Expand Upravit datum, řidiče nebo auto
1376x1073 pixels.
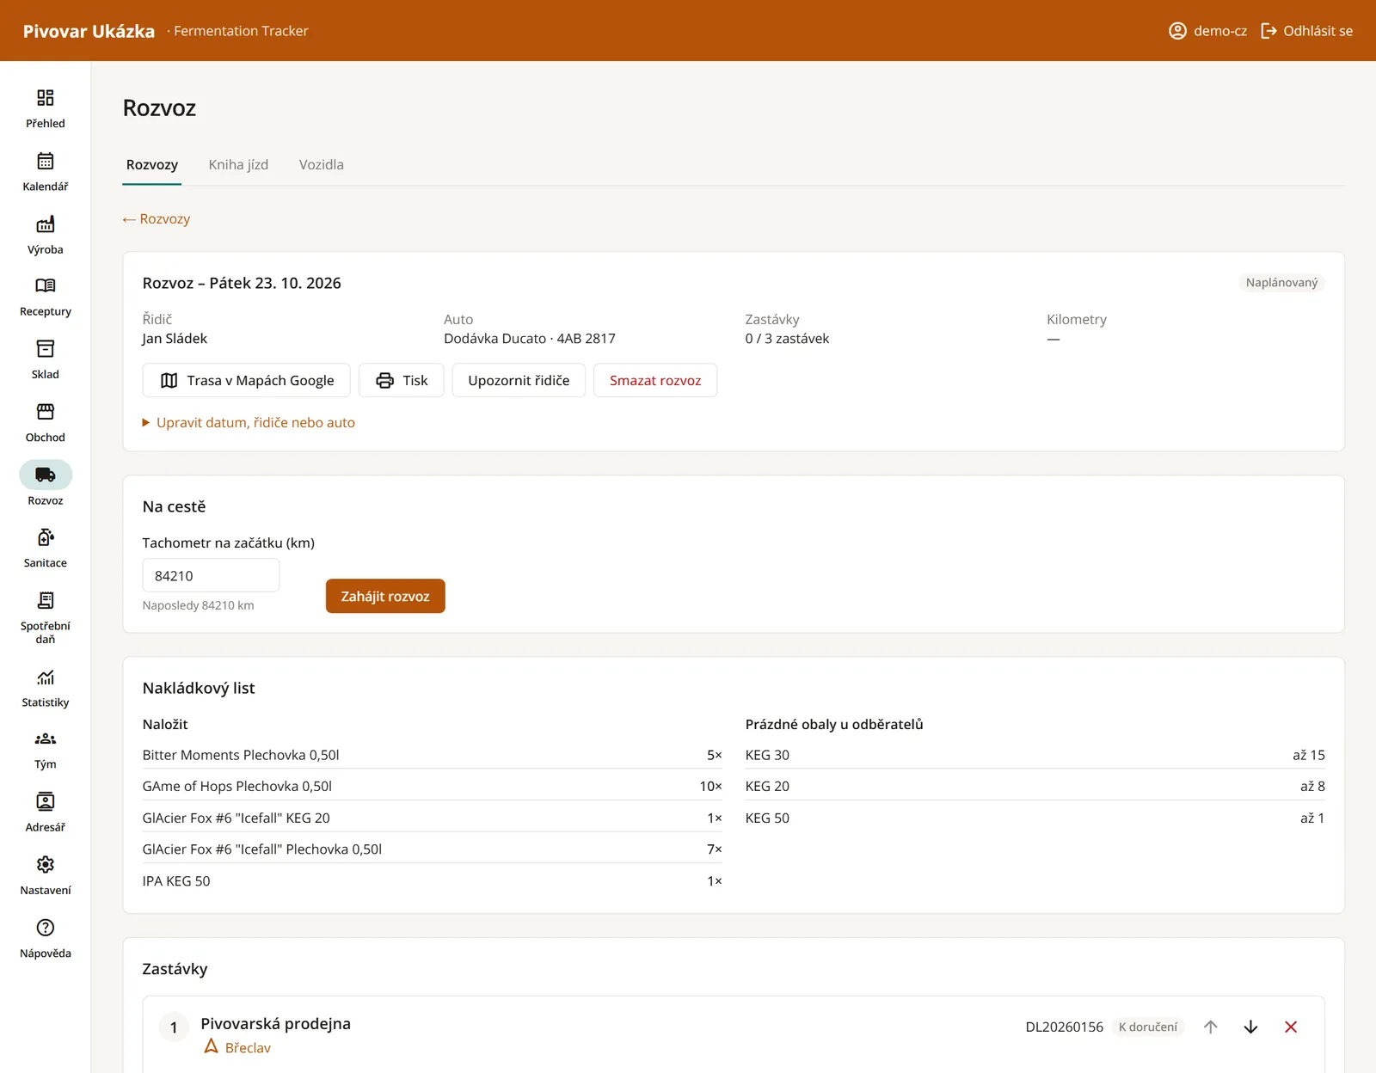(249, 422)
